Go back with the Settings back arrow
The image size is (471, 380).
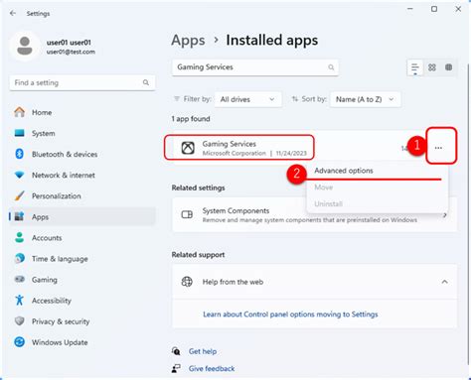pyautogui.click(x=13, y=13)
